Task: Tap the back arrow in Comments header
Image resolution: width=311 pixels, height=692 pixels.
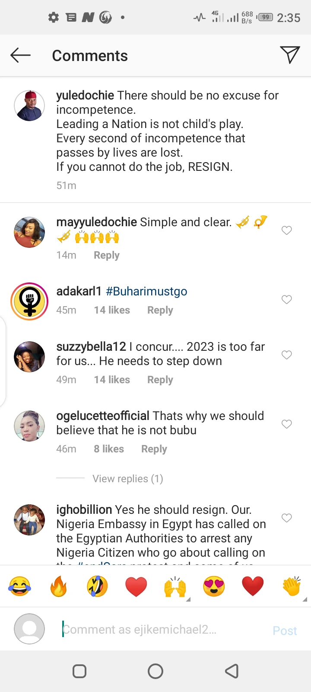Action: (x=20, y=55)
